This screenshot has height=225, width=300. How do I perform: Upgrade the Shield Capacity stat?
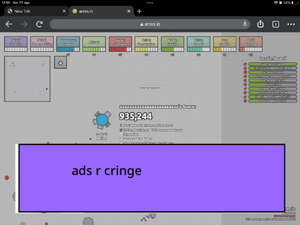(x=16, y=44)
